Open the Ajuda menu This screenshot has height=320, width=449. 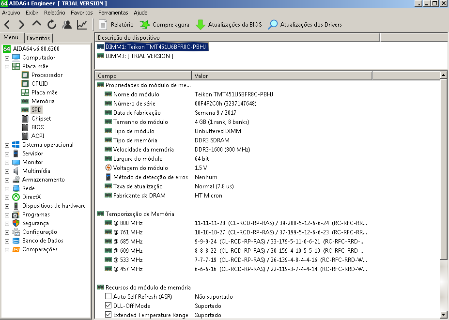(140, 13)
